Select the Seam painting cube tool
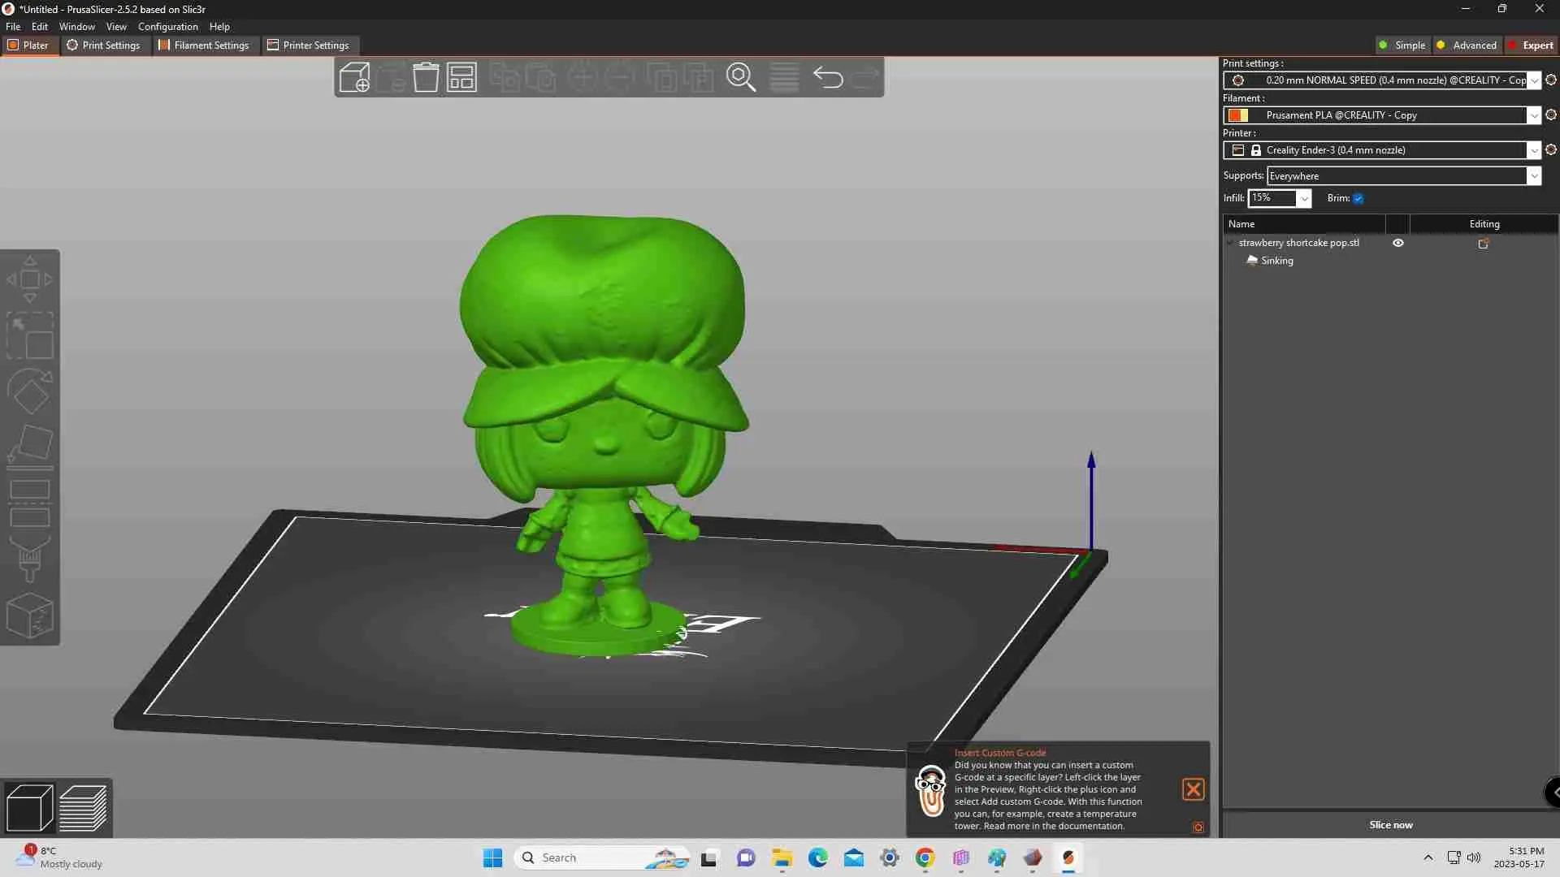This screenshot has width=1560, height=877. [30, 616]
